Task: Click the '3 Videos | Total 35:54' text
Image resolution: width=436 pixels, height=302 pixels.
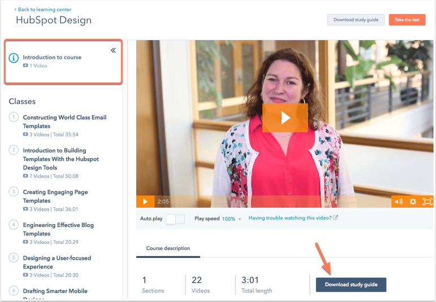Action: [x=54, y=134]
